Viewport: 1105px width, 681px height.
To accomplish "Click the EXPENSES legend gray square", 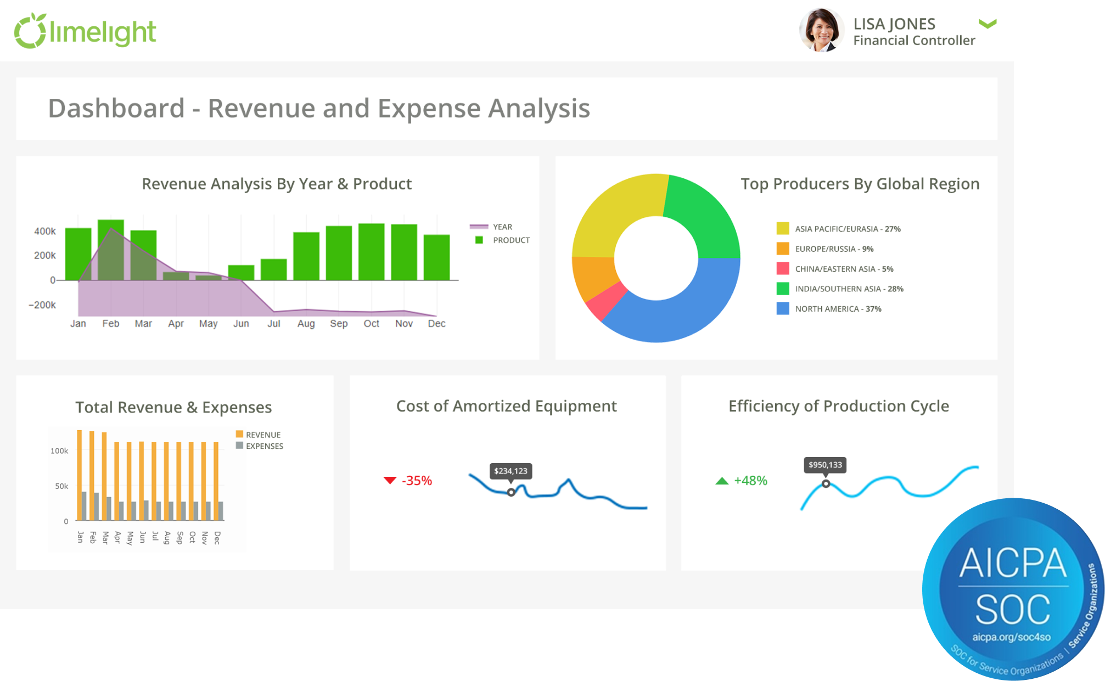I will tap(239, 446).
